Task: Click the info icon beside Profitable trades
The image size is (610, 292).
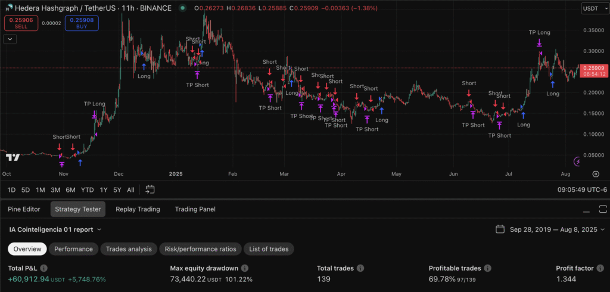Action: [488, 268]
